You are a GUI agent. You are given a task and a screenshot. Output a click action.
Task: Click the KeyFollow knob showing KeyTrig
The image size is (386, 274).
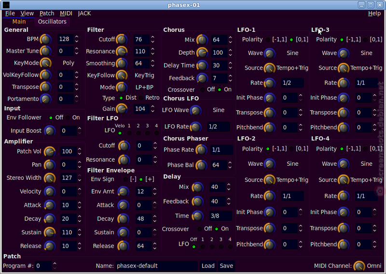click(x=122, y=75)
